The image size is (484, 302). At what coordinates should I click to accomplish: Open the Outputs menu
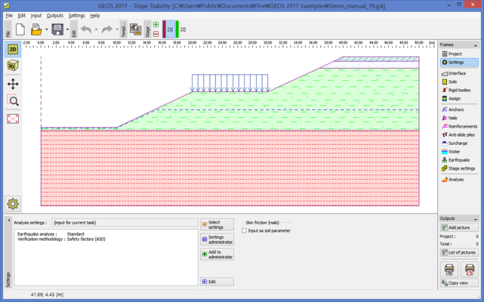[55, 15]
